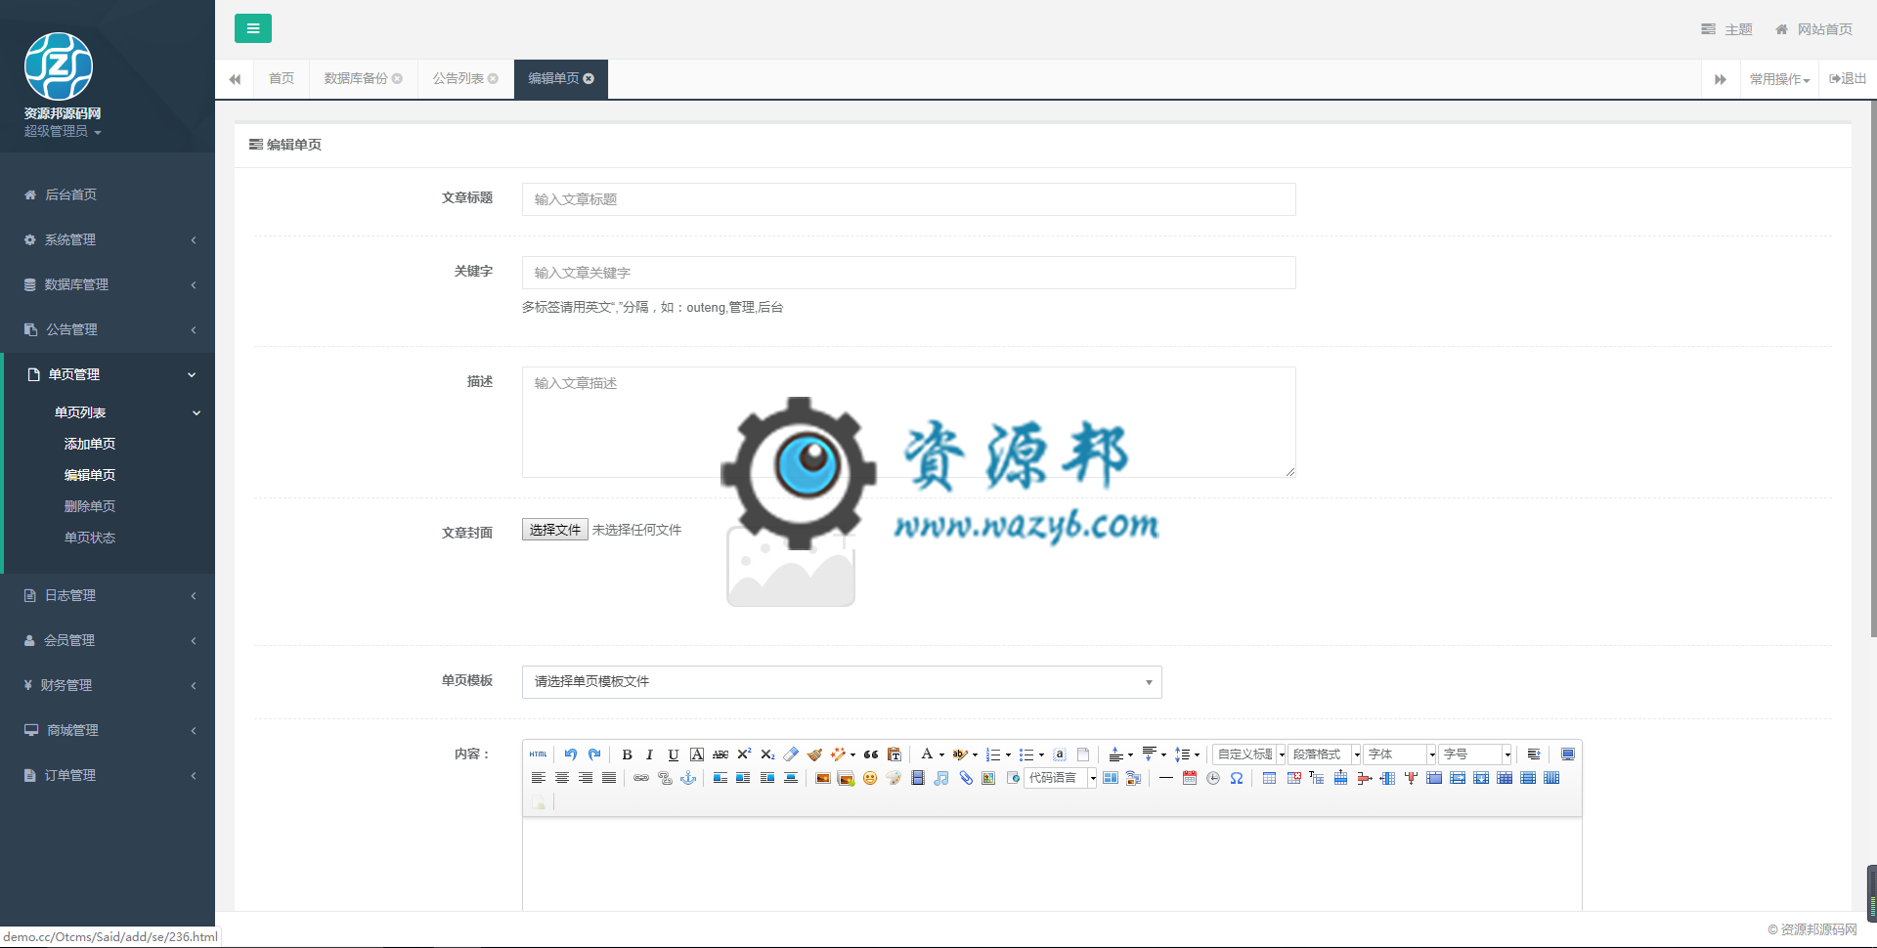
Task: Open the font size dropdown
Action: click(x=1475, y=754)
